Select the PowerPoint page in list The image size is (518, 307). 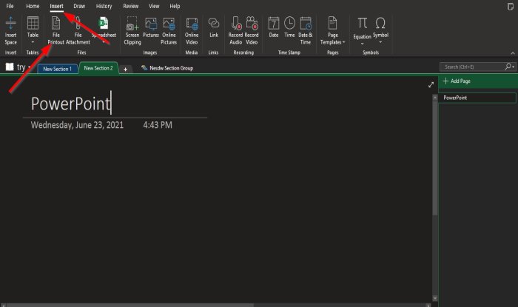477,98
